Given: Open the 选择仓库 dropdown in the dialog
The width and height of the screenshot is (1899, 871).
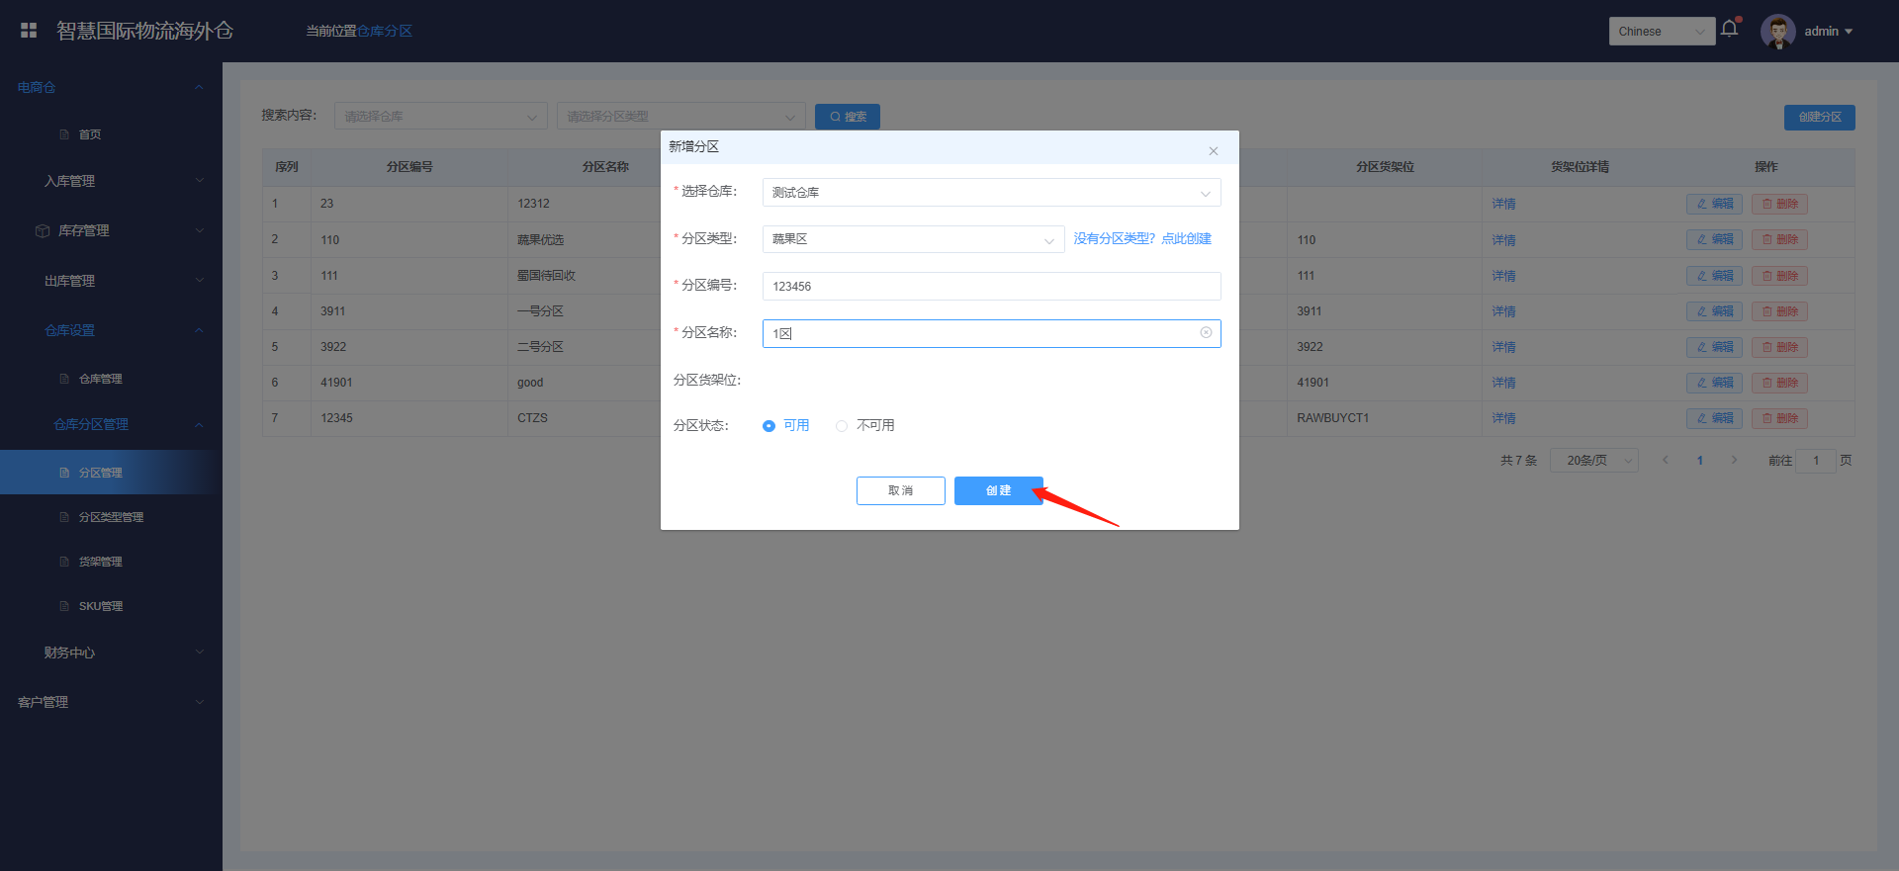Looking at the screenshot, I should pos(990,193).
